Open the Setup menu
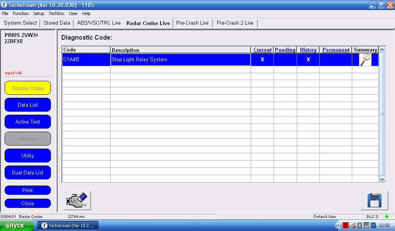Viewport: 395px width, 231px height. pyautogui.click(x=39, y=13)
